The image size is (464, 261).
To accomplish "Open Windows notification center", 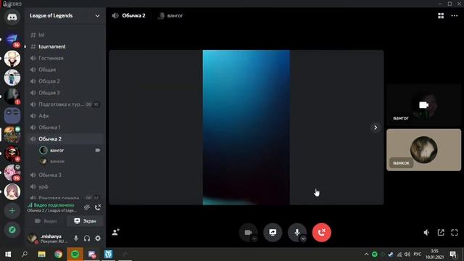I will pyautogui.click(x=453, y=254).
